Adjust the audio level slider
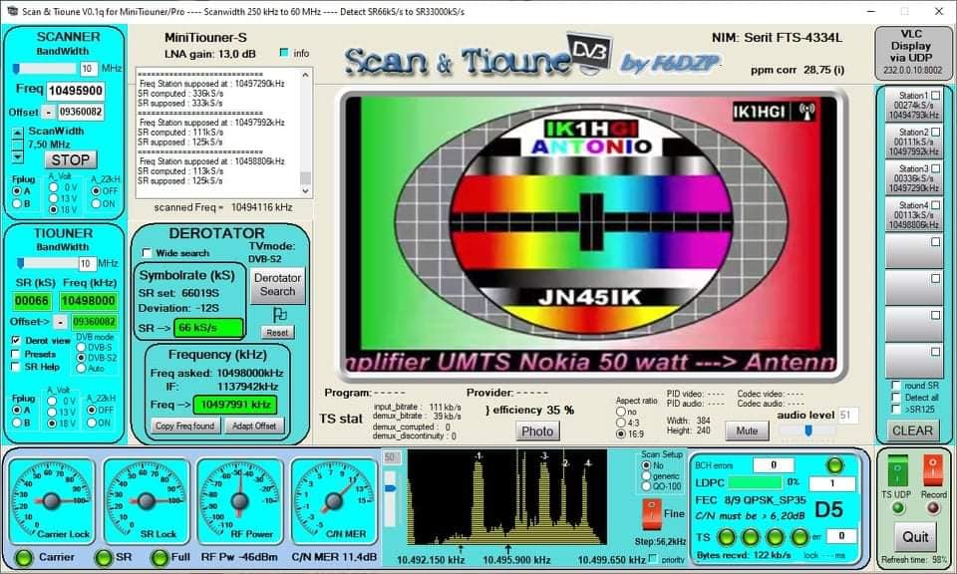 tap(807, 430)
